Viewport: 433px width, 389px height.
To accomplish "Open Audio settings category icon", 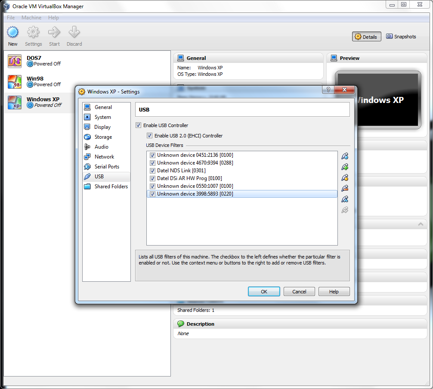I will coord(87,147).
